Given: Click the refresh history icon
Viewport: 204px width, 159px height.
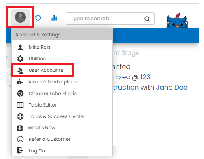Looking at the screenshot, I should 38,18.
